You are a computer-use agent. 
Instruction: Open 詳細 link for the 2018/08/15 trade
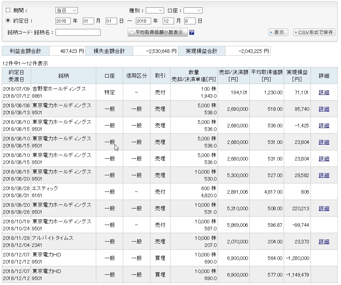(324, 175)
